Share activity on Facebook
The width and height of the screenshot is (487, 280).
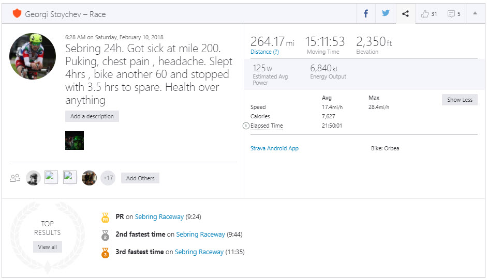click(366, 14)
